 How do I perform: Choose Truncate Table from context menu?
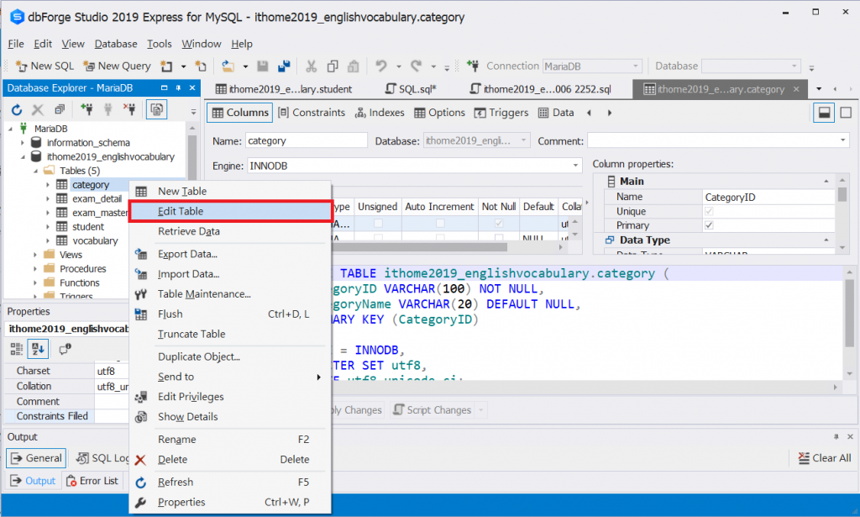230,335
